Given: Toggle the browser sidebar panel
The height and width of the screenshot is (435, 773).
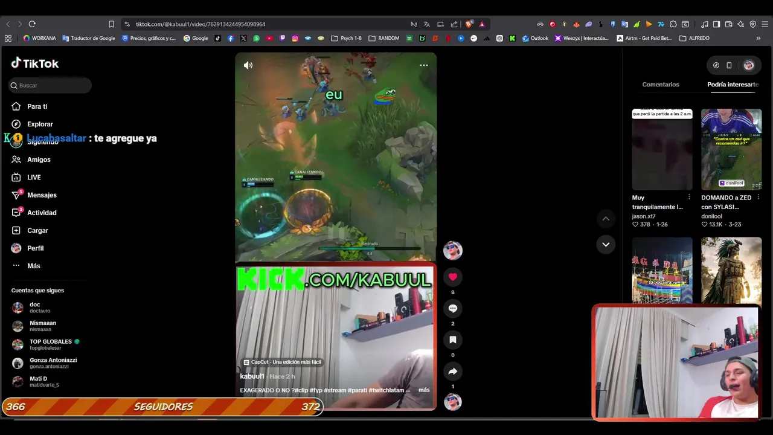Looking at the screenshot, I should pos(717,24).
